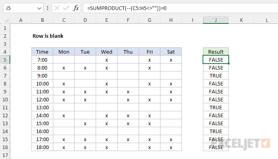Expand the Name Box dropdown arrow

(x=39, y=8)
